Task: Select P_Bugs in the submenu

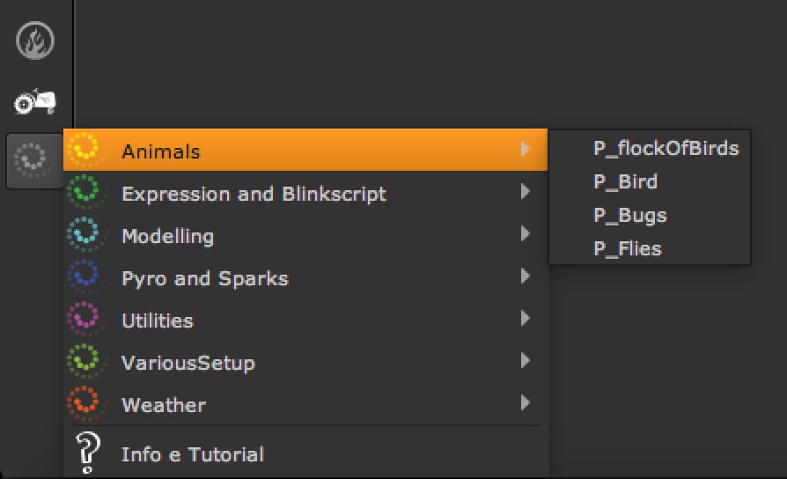Action: [629, 215]
